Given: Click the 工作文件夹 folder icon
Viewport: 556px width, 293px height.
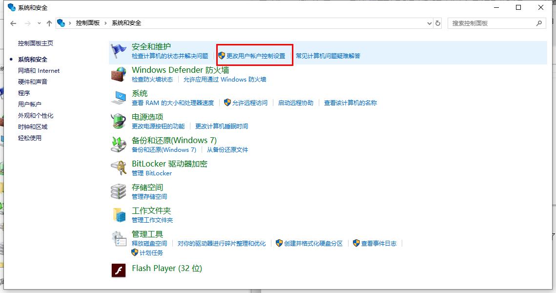Looking at the screenshot, I should coord(119,215).
